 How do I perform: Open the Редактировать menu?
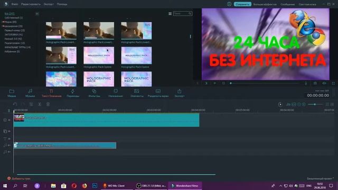click(x=31, y=4)
